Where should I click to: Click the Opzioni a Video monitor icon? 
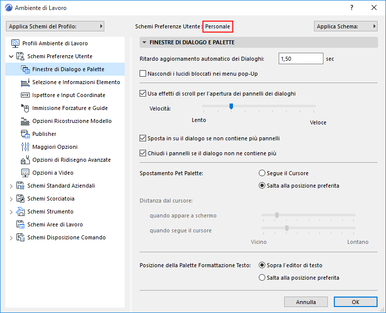25,173
